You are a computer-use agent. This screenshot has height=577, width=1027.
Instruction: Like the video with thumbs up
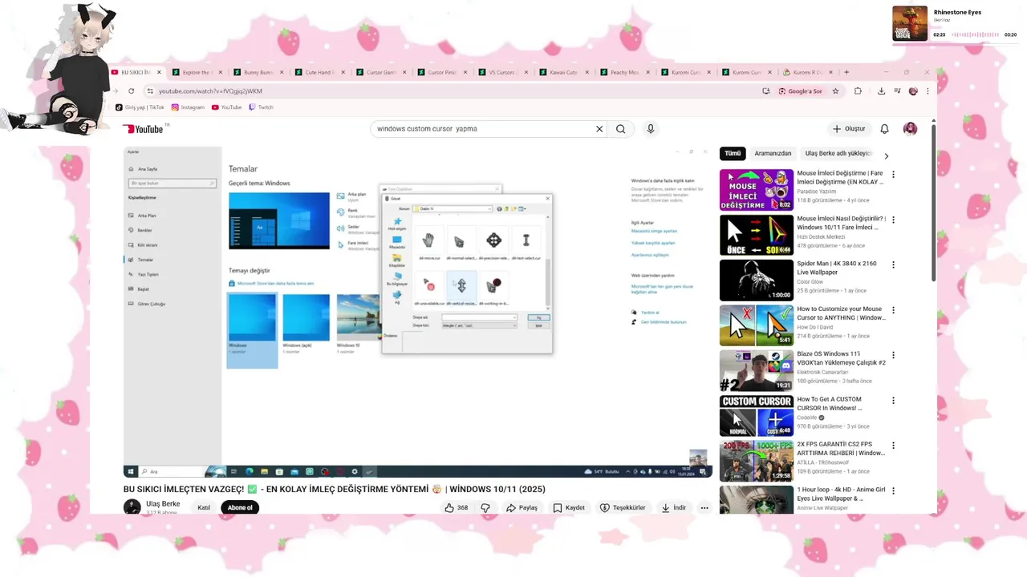pos(456,507)
